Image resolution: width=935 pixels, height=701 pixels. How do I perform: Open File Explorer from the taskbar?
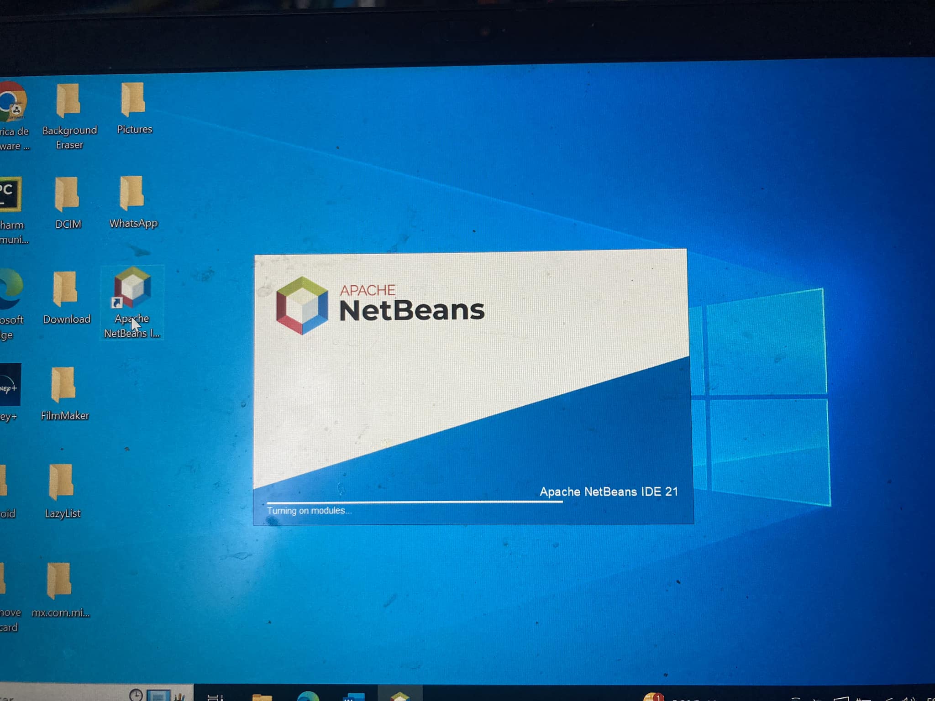tap(262, 696)
